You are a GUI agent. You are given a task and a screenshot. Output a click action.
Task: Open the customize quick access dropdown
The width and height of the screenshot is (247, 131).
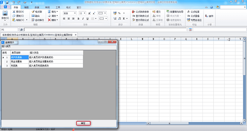pyautogui.click(x=31, y=2)
